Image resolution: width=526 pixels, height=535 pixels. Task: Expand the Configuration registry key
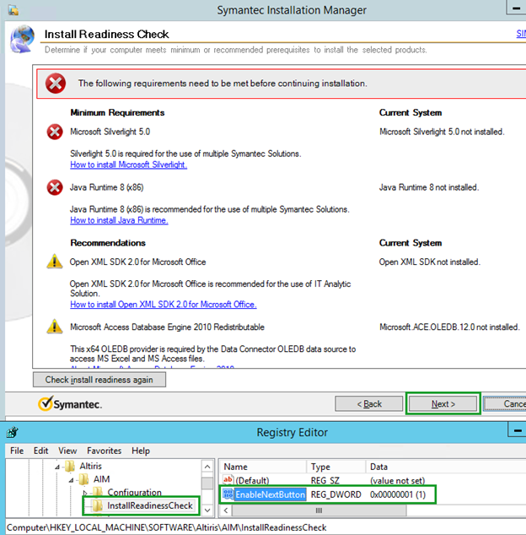click(85, 493)
